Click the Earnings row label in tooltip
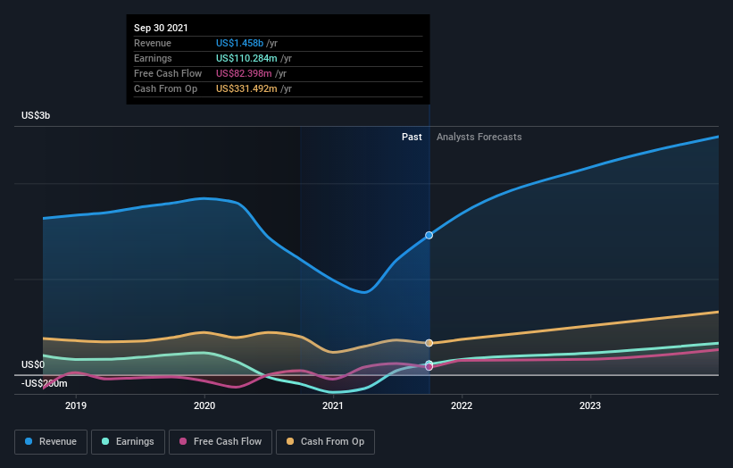 click(153, 58)
